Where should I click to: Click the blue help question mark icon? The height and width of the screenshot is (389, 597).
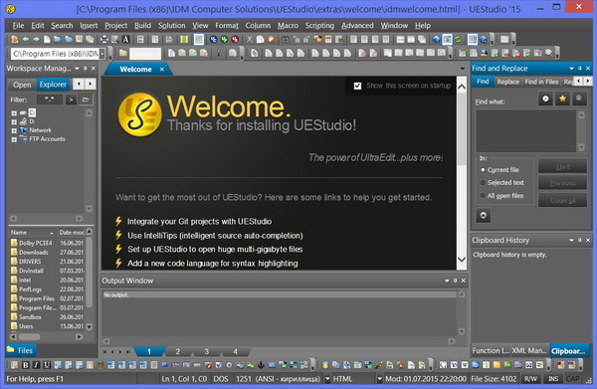pos(484,39)
